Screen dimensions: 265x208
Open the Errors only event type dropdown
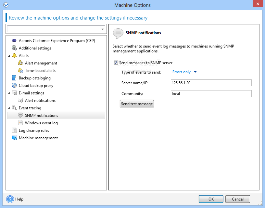tap(184, 72)
